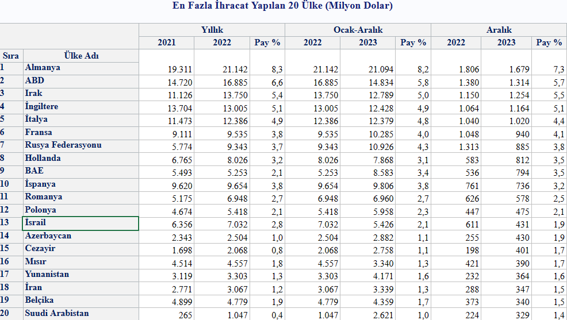
Task: Click the Ülke Adı header cell
Action: pos(81,56)
